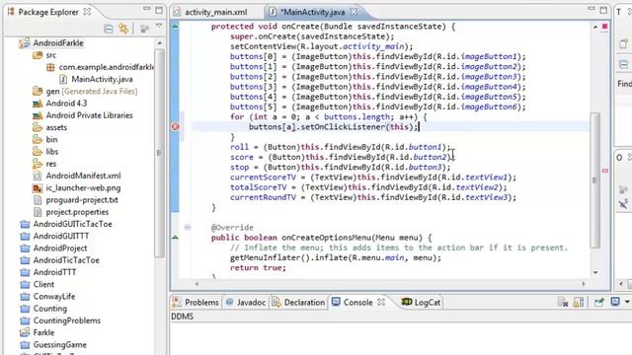Viewport: 632px width, 355px height.
Task: Close the MainActivity.java editor tab
Action: (354, 12)
